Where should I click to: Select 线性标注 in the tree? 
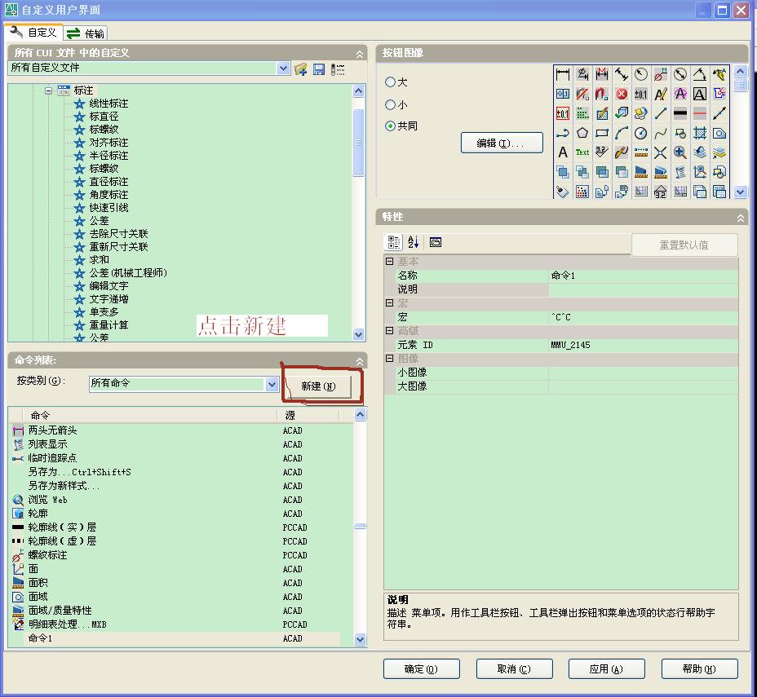click(108, 104)
